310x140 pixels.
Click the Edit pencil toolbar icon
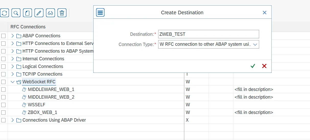click(39, 13)
